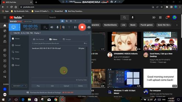182x102 pixels.
Task: Click the Bandicam lock icon in title bar
Action: pyautogui.click(x=62, y=21)
